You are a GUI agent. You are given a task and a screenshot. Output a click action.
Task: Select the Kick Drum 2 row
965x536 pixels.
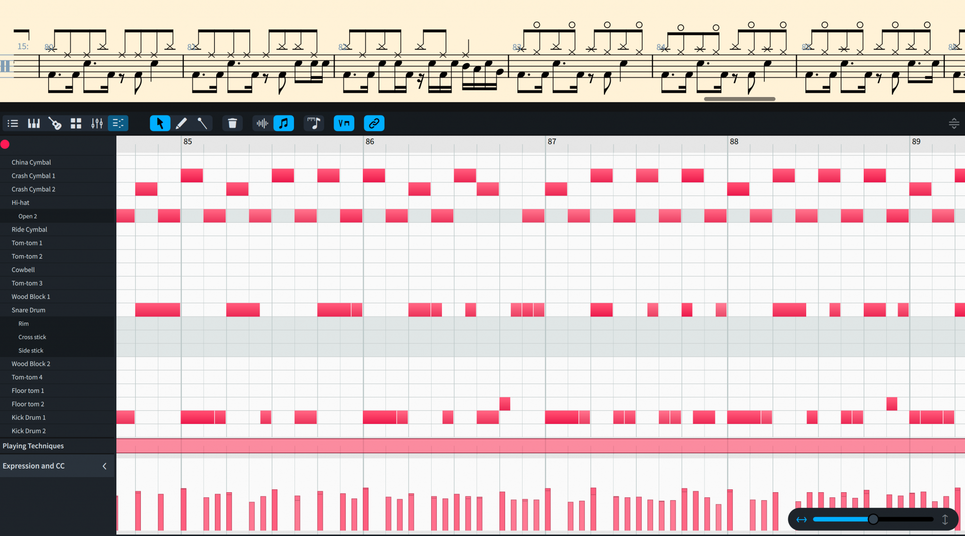tap(58, 431)
